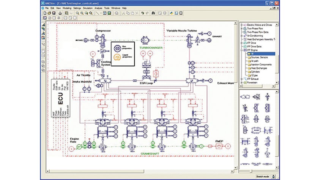
Task: Undo the last action via toolbar arrow
Action: coord(142,13)
